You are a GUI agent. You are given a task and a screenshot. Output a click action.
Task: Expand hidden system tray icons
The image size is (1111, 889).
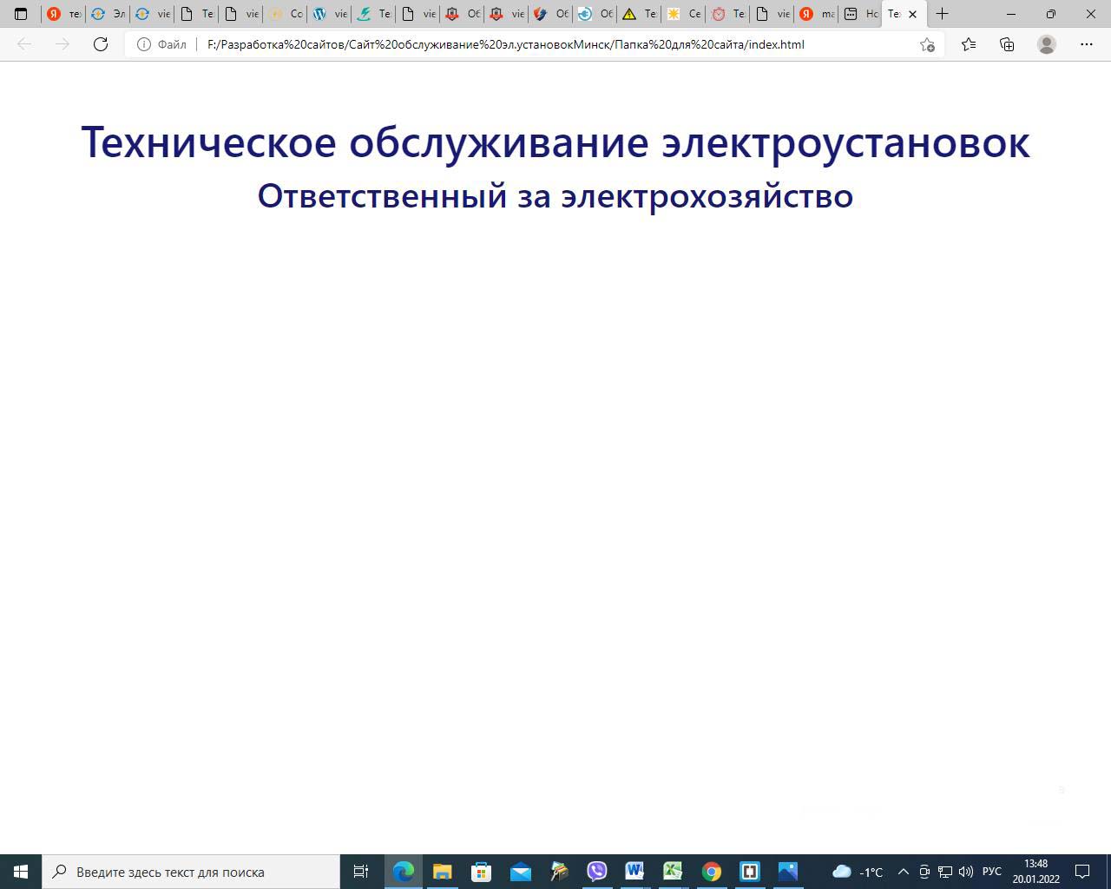(903, 872)
